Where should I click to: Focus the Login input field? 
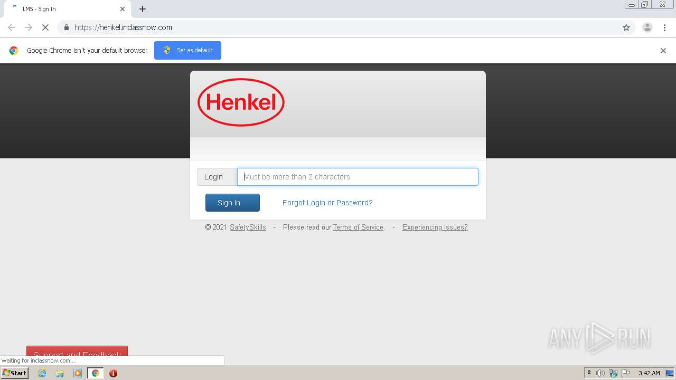pyautogui.click(x=358, y=177)
